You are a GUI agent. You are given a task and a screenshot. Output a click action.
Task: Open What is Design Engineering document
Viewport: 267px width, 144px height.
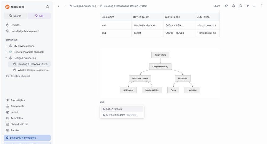point(33,70)
